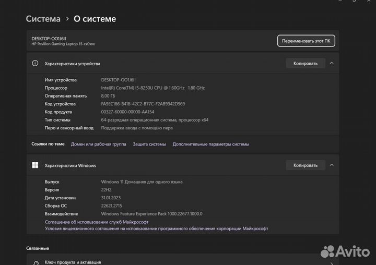Image resolution: width=376 pixels, height=265 pixels.
Task: Click the Windows logo icon beside Характеристики Windows
Action: coord(35,165)
